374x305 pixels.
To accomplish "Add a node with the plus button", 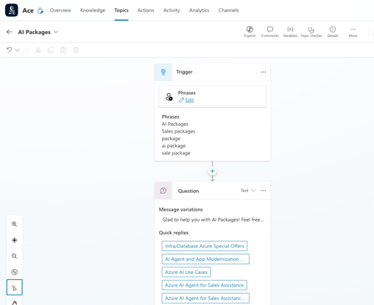I will pos(213,171).
